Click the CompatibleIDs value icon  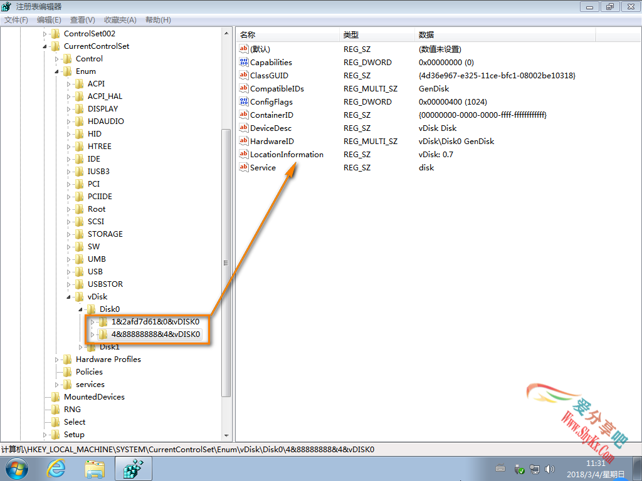click(244, 88)
